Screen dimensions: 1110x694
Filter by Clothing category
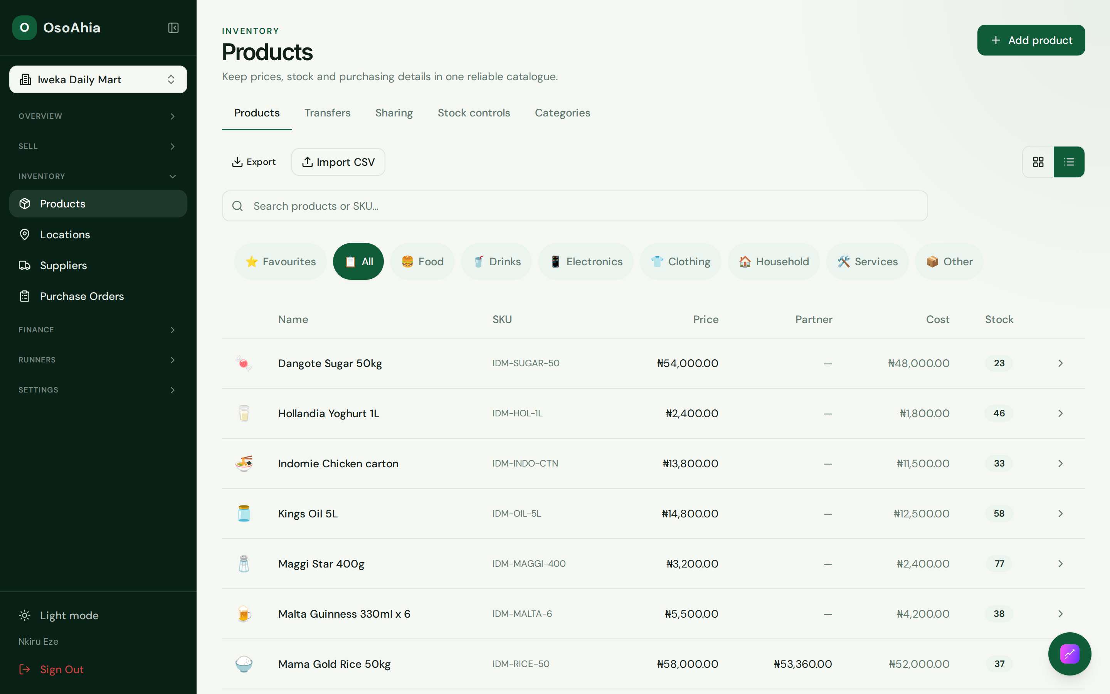[x=680, y=262]
